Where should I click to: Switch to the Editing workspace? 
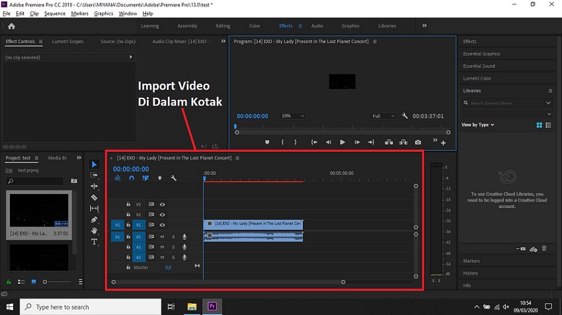(223, 26)
